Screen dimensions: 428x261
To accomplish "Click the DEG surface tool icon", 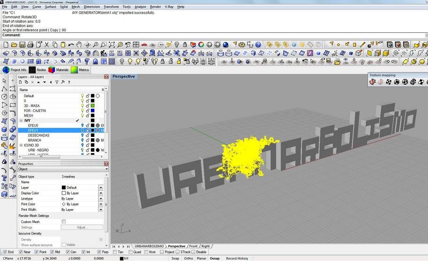I will point(120,53).
